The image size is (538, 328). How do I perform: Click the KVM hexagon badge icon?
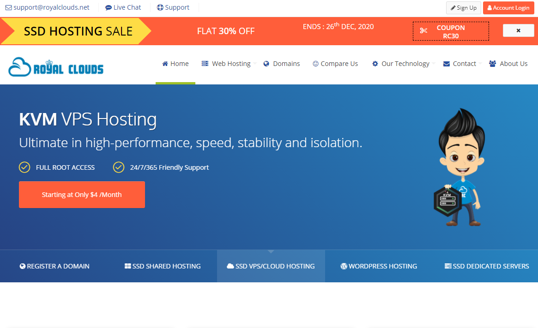[x=447, y=201]
